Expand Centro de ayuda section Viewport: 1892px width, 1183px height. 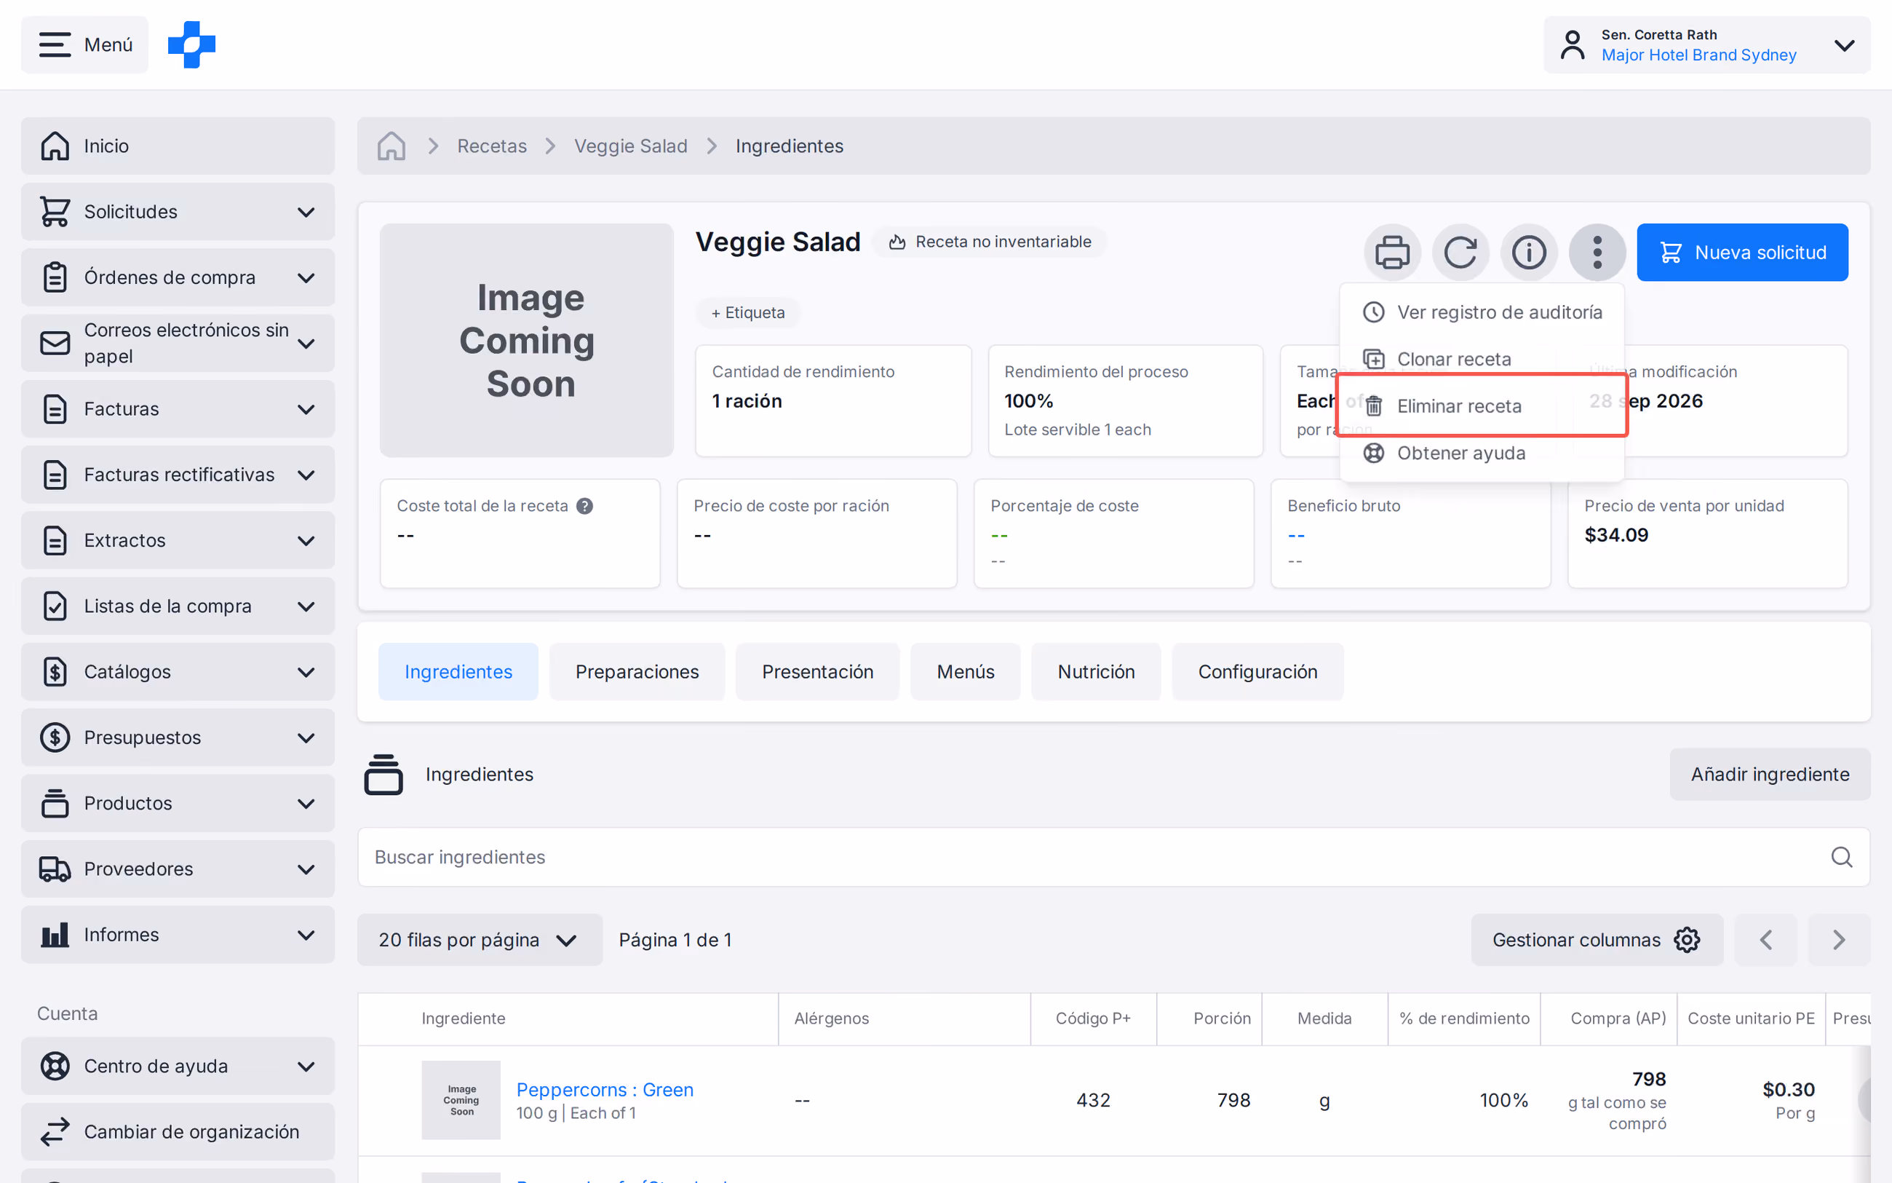click(178, 1066)
